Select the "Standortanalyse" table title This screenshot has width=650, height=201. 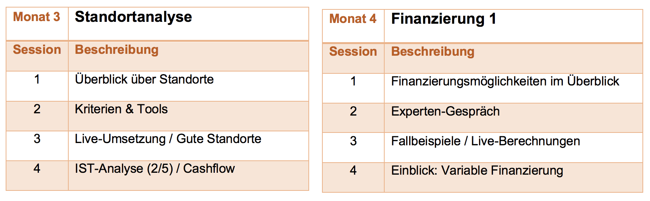[x=133, y=17]
